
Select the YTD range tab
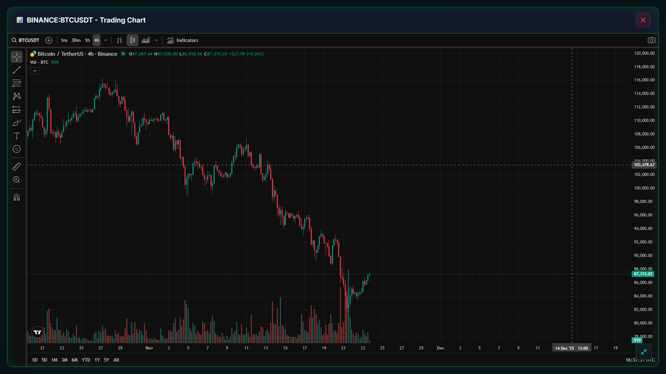(85, 360)
